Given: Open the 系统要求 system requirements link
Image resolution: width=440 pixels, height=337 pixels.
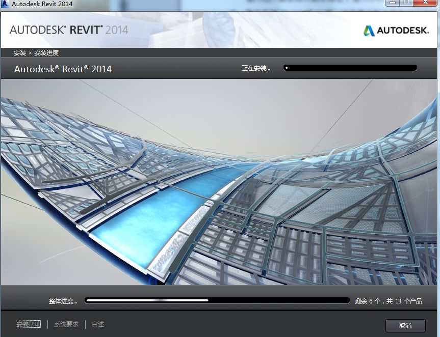Looking at the screenshot, I should coord(66,324).
